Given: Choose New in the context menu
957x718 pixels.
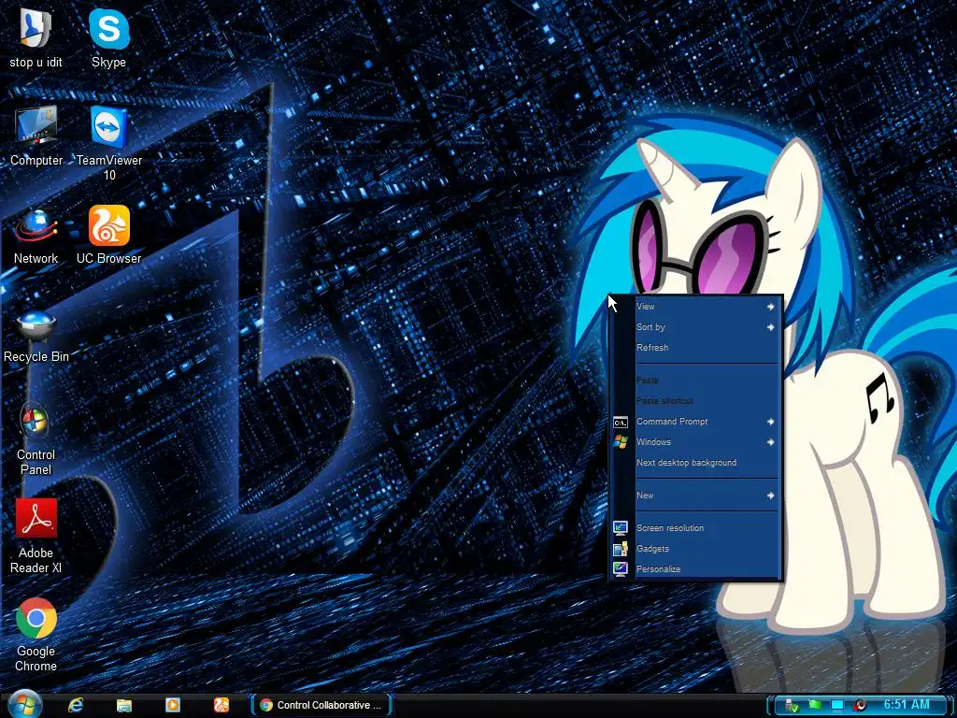Looking at the screenshot, I should (x=695, y=495).
